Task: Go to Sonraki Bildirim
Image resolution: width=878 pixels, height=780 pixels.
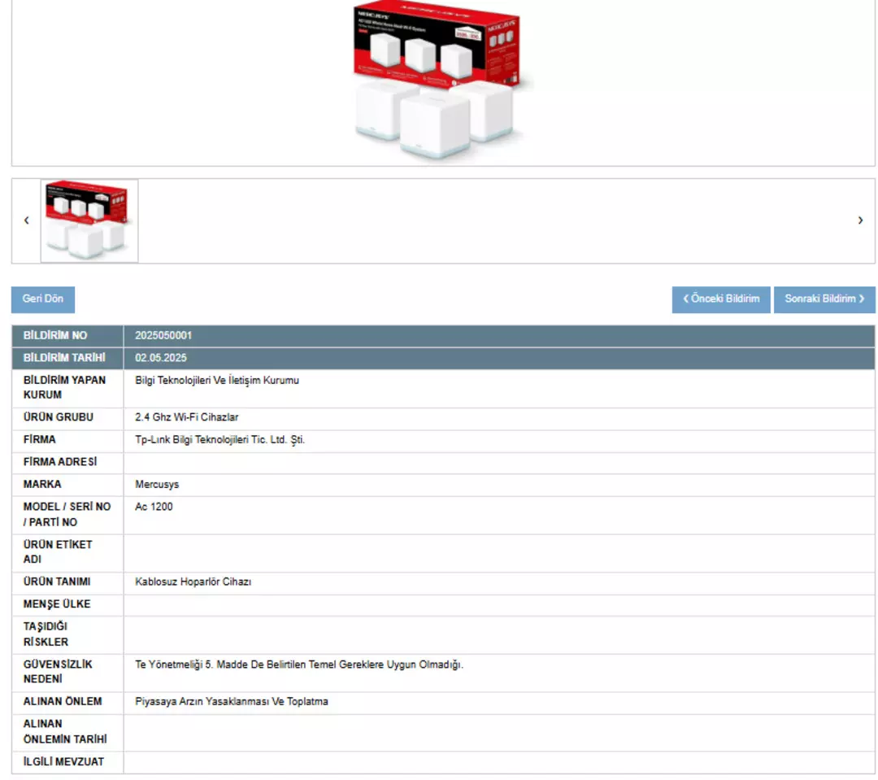Action: coord(824,299)
